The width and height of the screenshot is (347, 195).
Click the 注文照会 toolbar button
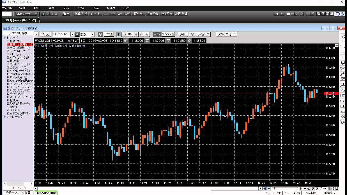coord(152,14)
